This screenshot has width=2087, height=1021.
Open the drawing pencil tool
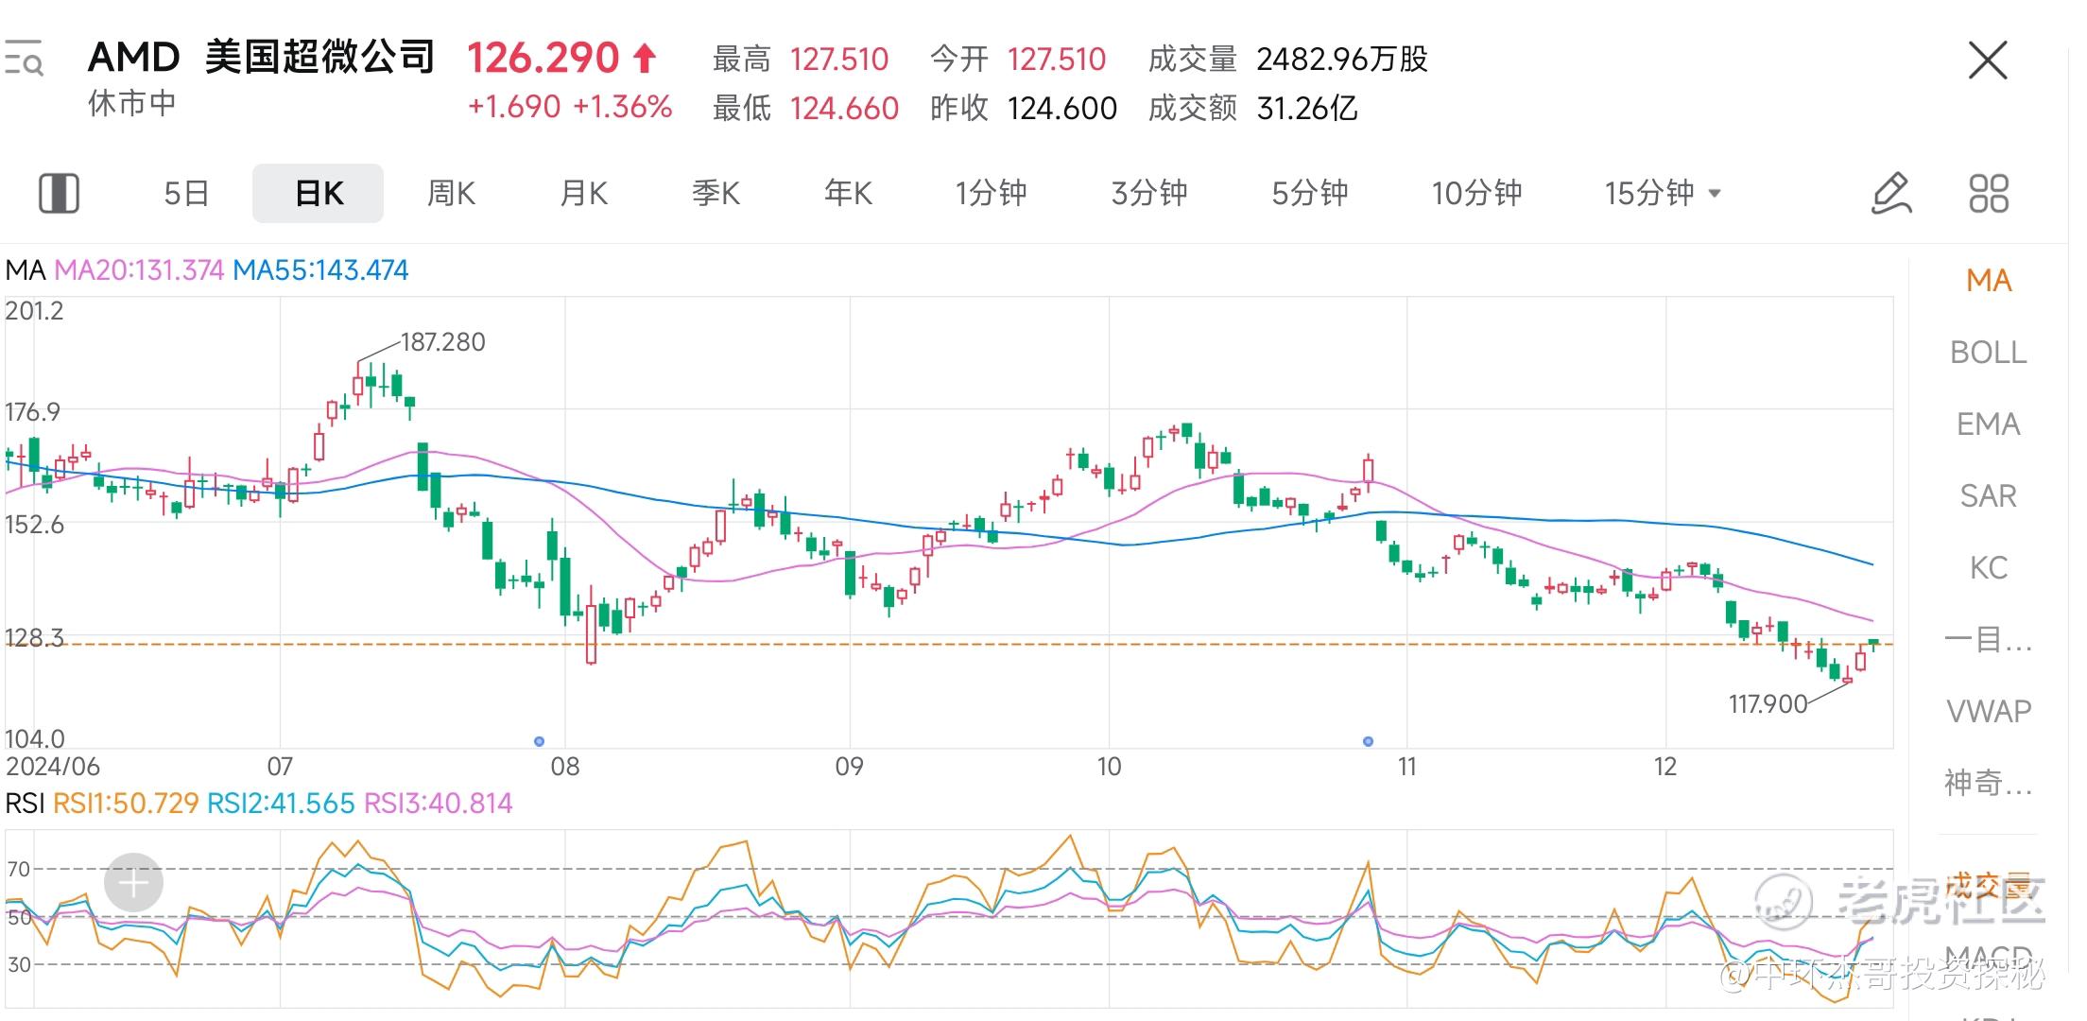click(1891, 194)
